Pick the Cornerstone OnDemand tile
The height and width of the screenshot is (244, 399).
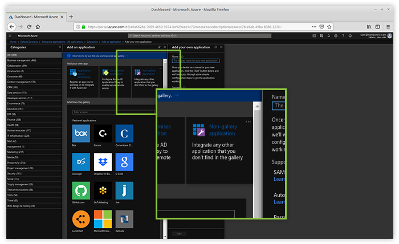tap(124, 133)
